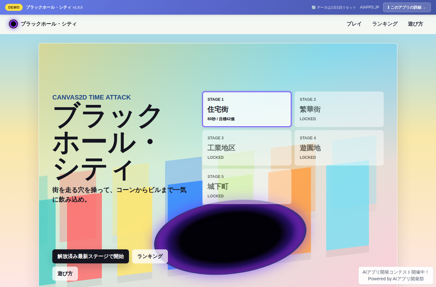Viewport: 436px width, 287px height.
Task: Select the locked STAGE 3 工業地区 card
Action: point(247,148)
